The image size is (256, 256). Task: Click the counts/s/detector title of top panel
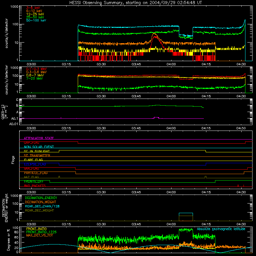(6, 33)
